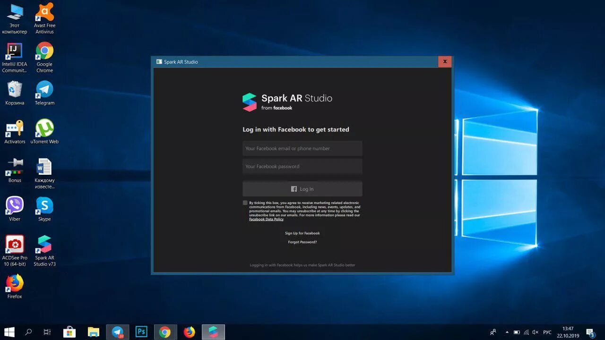Launch uTorrent Web desktop shortcut

click(x=44, y=132)
